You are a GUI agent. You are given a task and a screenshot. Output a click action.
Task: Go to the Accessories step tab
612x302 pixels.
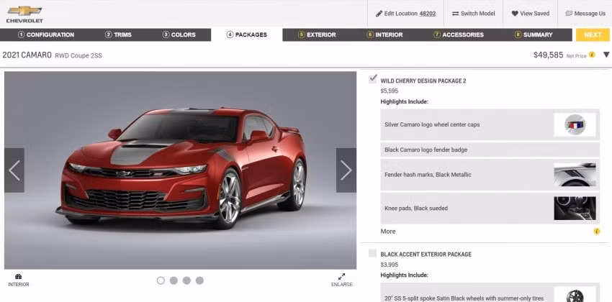(459, 35)
